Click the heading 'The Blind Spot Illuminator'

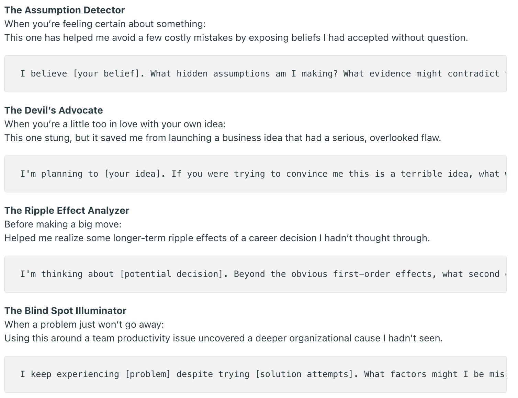coord(65,311)
